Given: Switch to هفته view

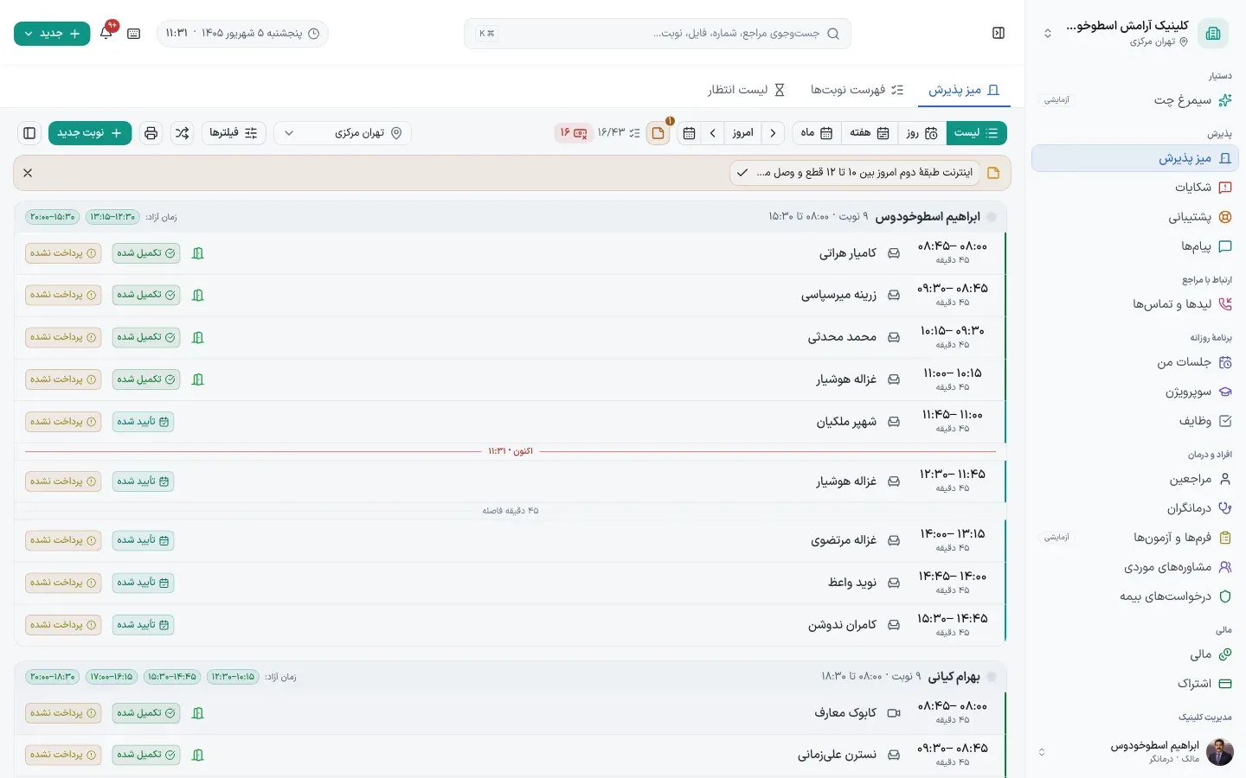Looking at the screenshot, I should (x=870, y=133).
